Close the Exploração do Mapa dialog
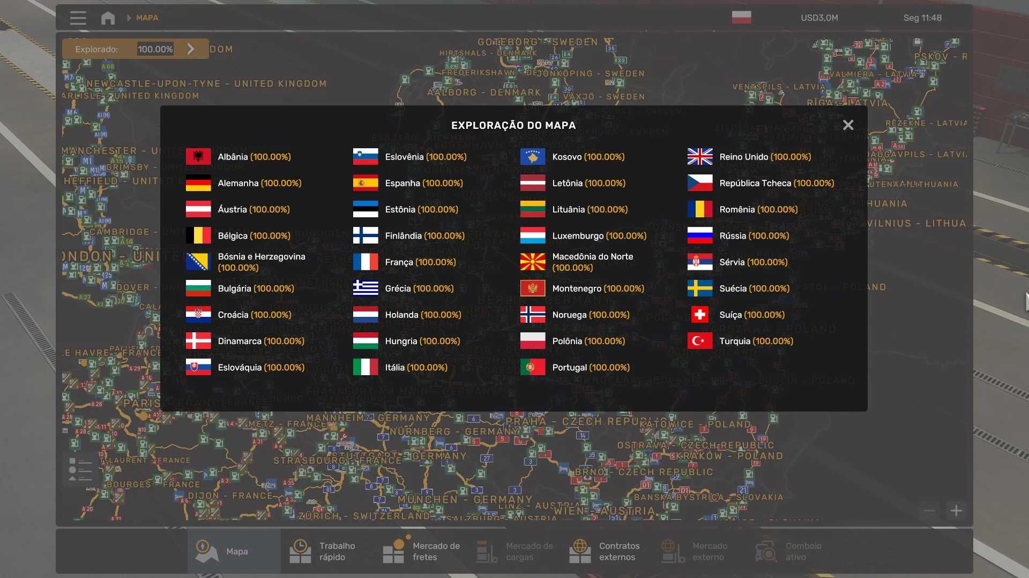 pyautogui.click(x=848, y=125)
